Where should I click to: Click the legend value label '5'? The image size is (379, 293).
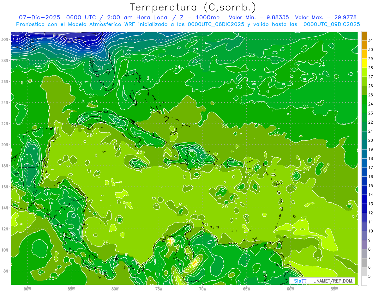click(x=370, y=277)
